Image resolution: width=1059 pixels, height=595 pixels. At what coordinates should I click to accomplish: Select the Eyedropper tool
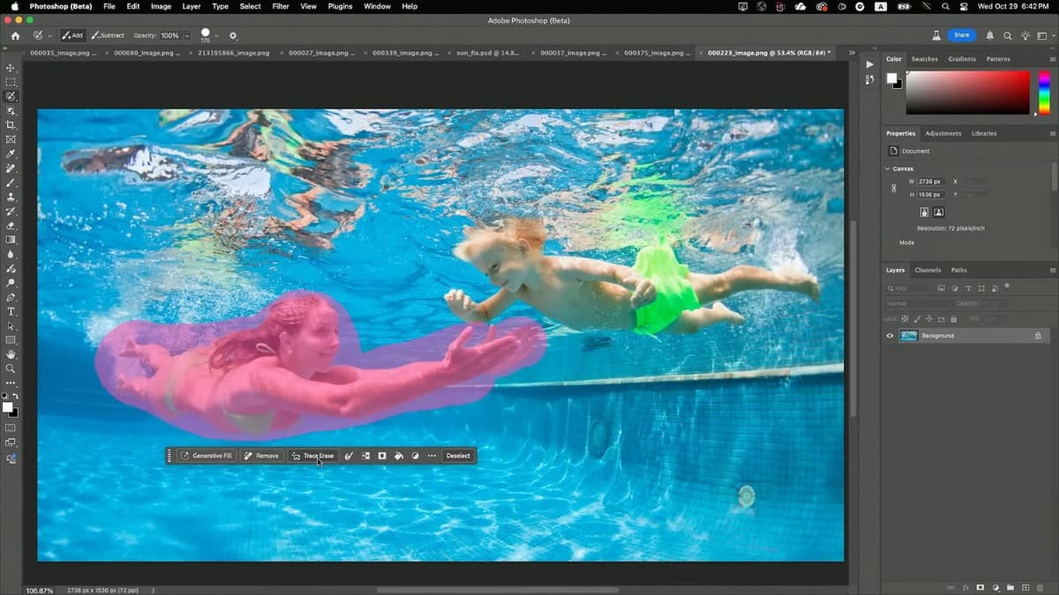click(11, 154)
